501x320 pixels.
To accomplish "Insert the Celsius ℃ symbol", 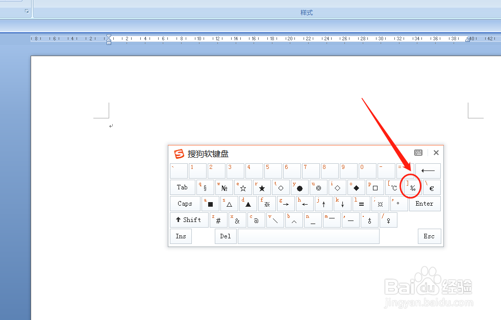I will coord(393,187).
